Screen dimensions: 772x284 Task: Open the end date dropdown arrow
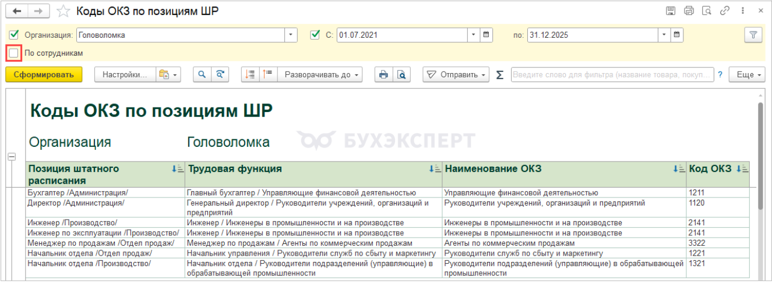(664, 35)
